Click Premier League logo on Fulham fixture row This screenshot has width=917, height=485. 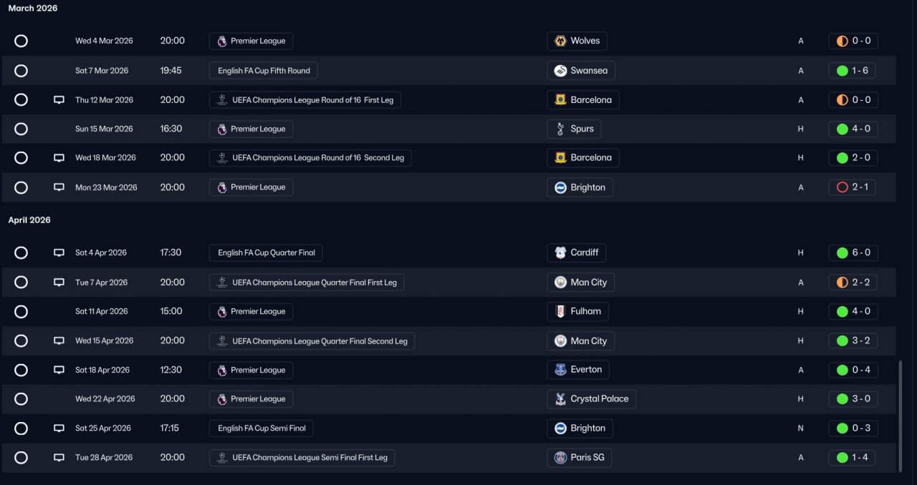click(x=222, y=312)
